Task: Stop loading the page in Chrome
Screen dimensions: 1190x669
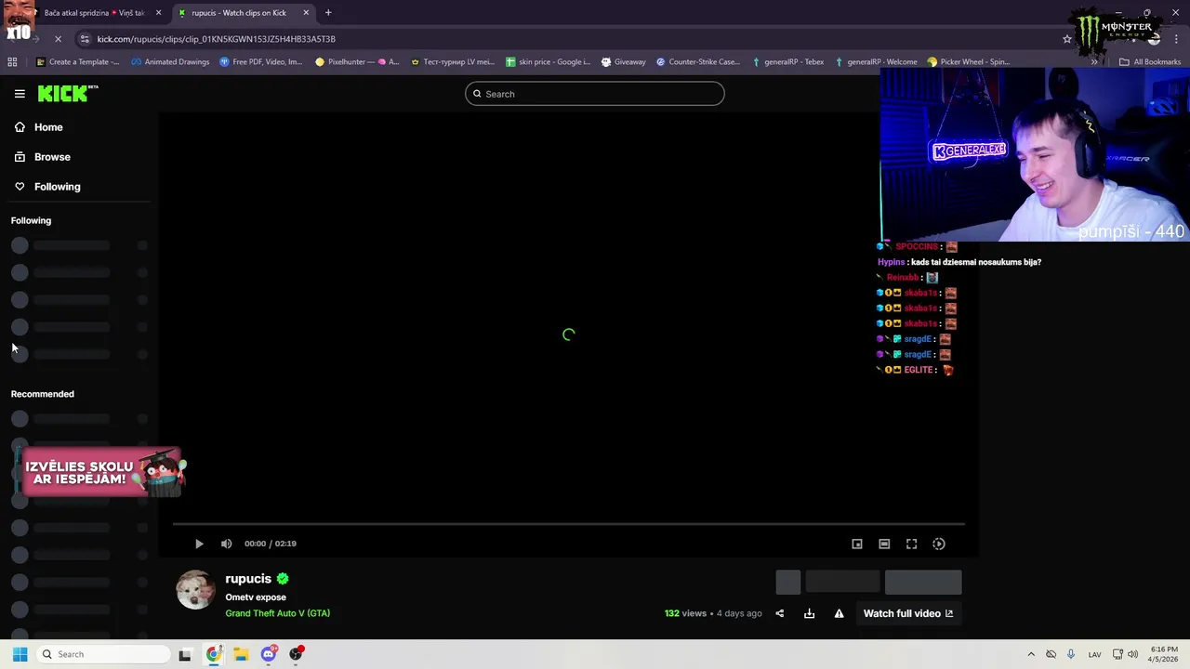Action: pyautogui.click(x=58, y=39)
